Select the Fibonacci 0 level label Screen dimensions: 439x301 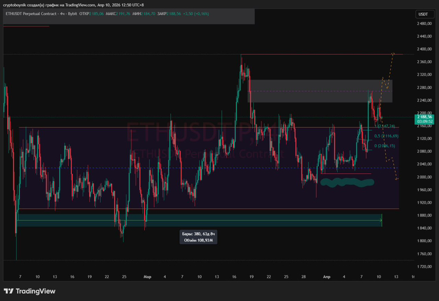pyautogui.click(x=385, y=146)
